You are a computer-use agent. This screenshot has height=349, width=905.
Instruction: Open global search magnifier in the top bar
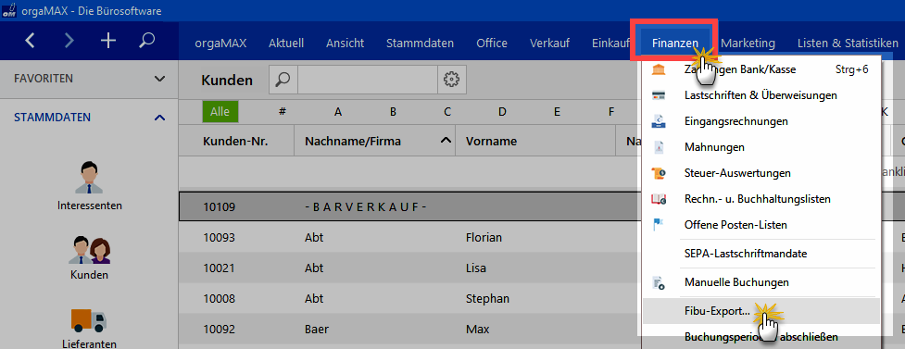tap(146, 41)
